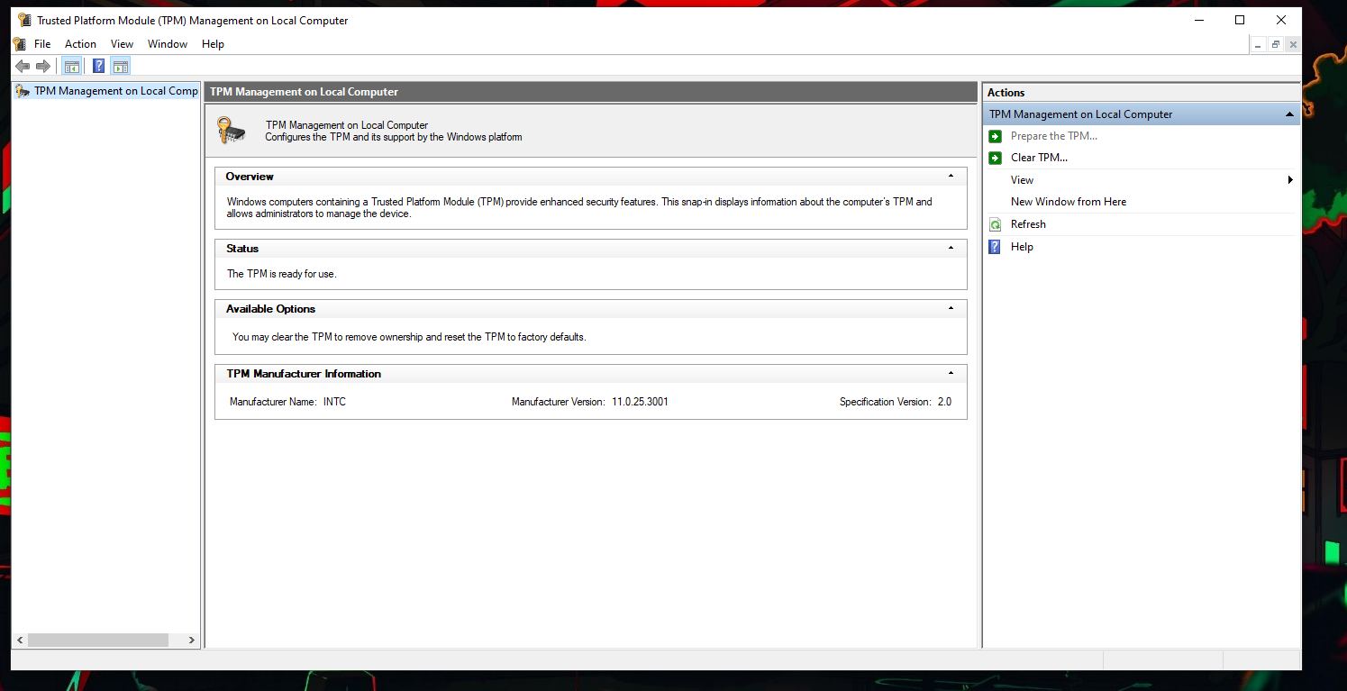Toggle Show/Hide Console Tree toolbar icon

pyautogui.click(x=72, y=66)
